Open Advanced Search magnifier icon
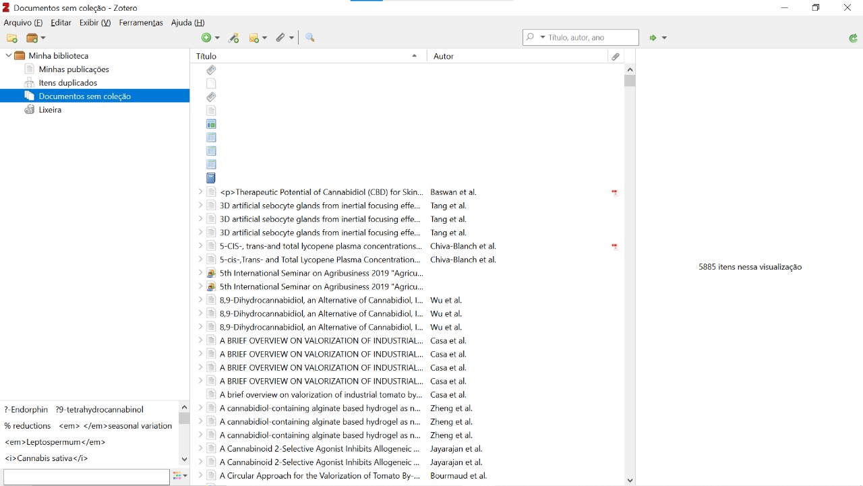Viewport: 863px width, 486px height. click(310, 38)
